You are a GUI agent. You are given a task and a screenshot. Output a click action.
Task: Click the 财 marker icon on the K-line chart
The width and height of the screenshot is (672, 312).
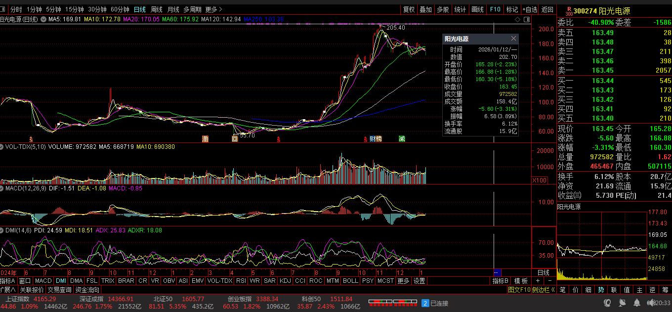point(372,139)
